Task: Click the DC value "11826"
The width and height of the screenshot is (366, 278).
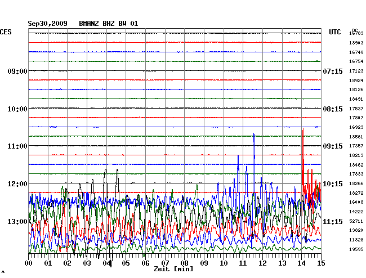Action: (x=356, y=240)
